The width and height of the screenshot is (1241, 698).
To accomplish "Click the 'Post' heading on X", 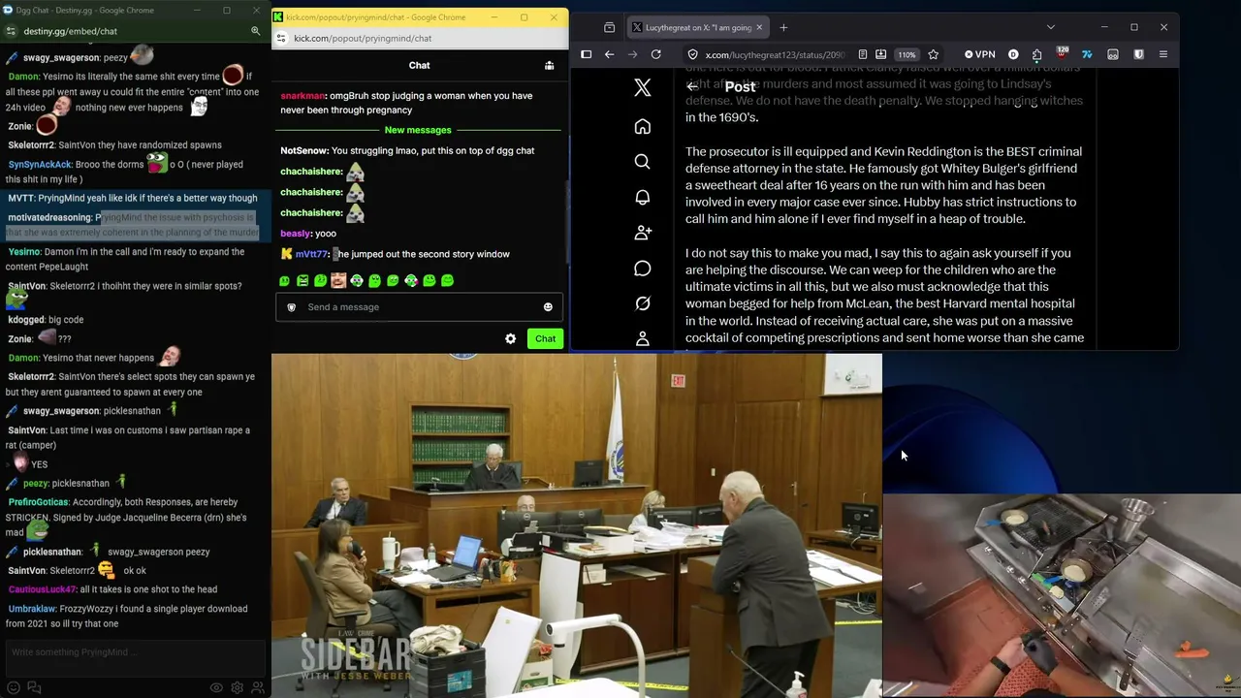I will (740, 87).
